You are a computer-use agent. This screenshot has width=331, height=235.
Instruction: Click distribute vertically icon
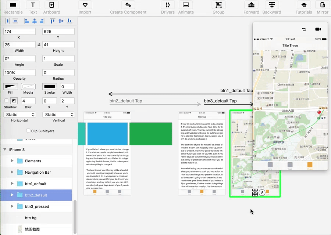pos(15,21)
